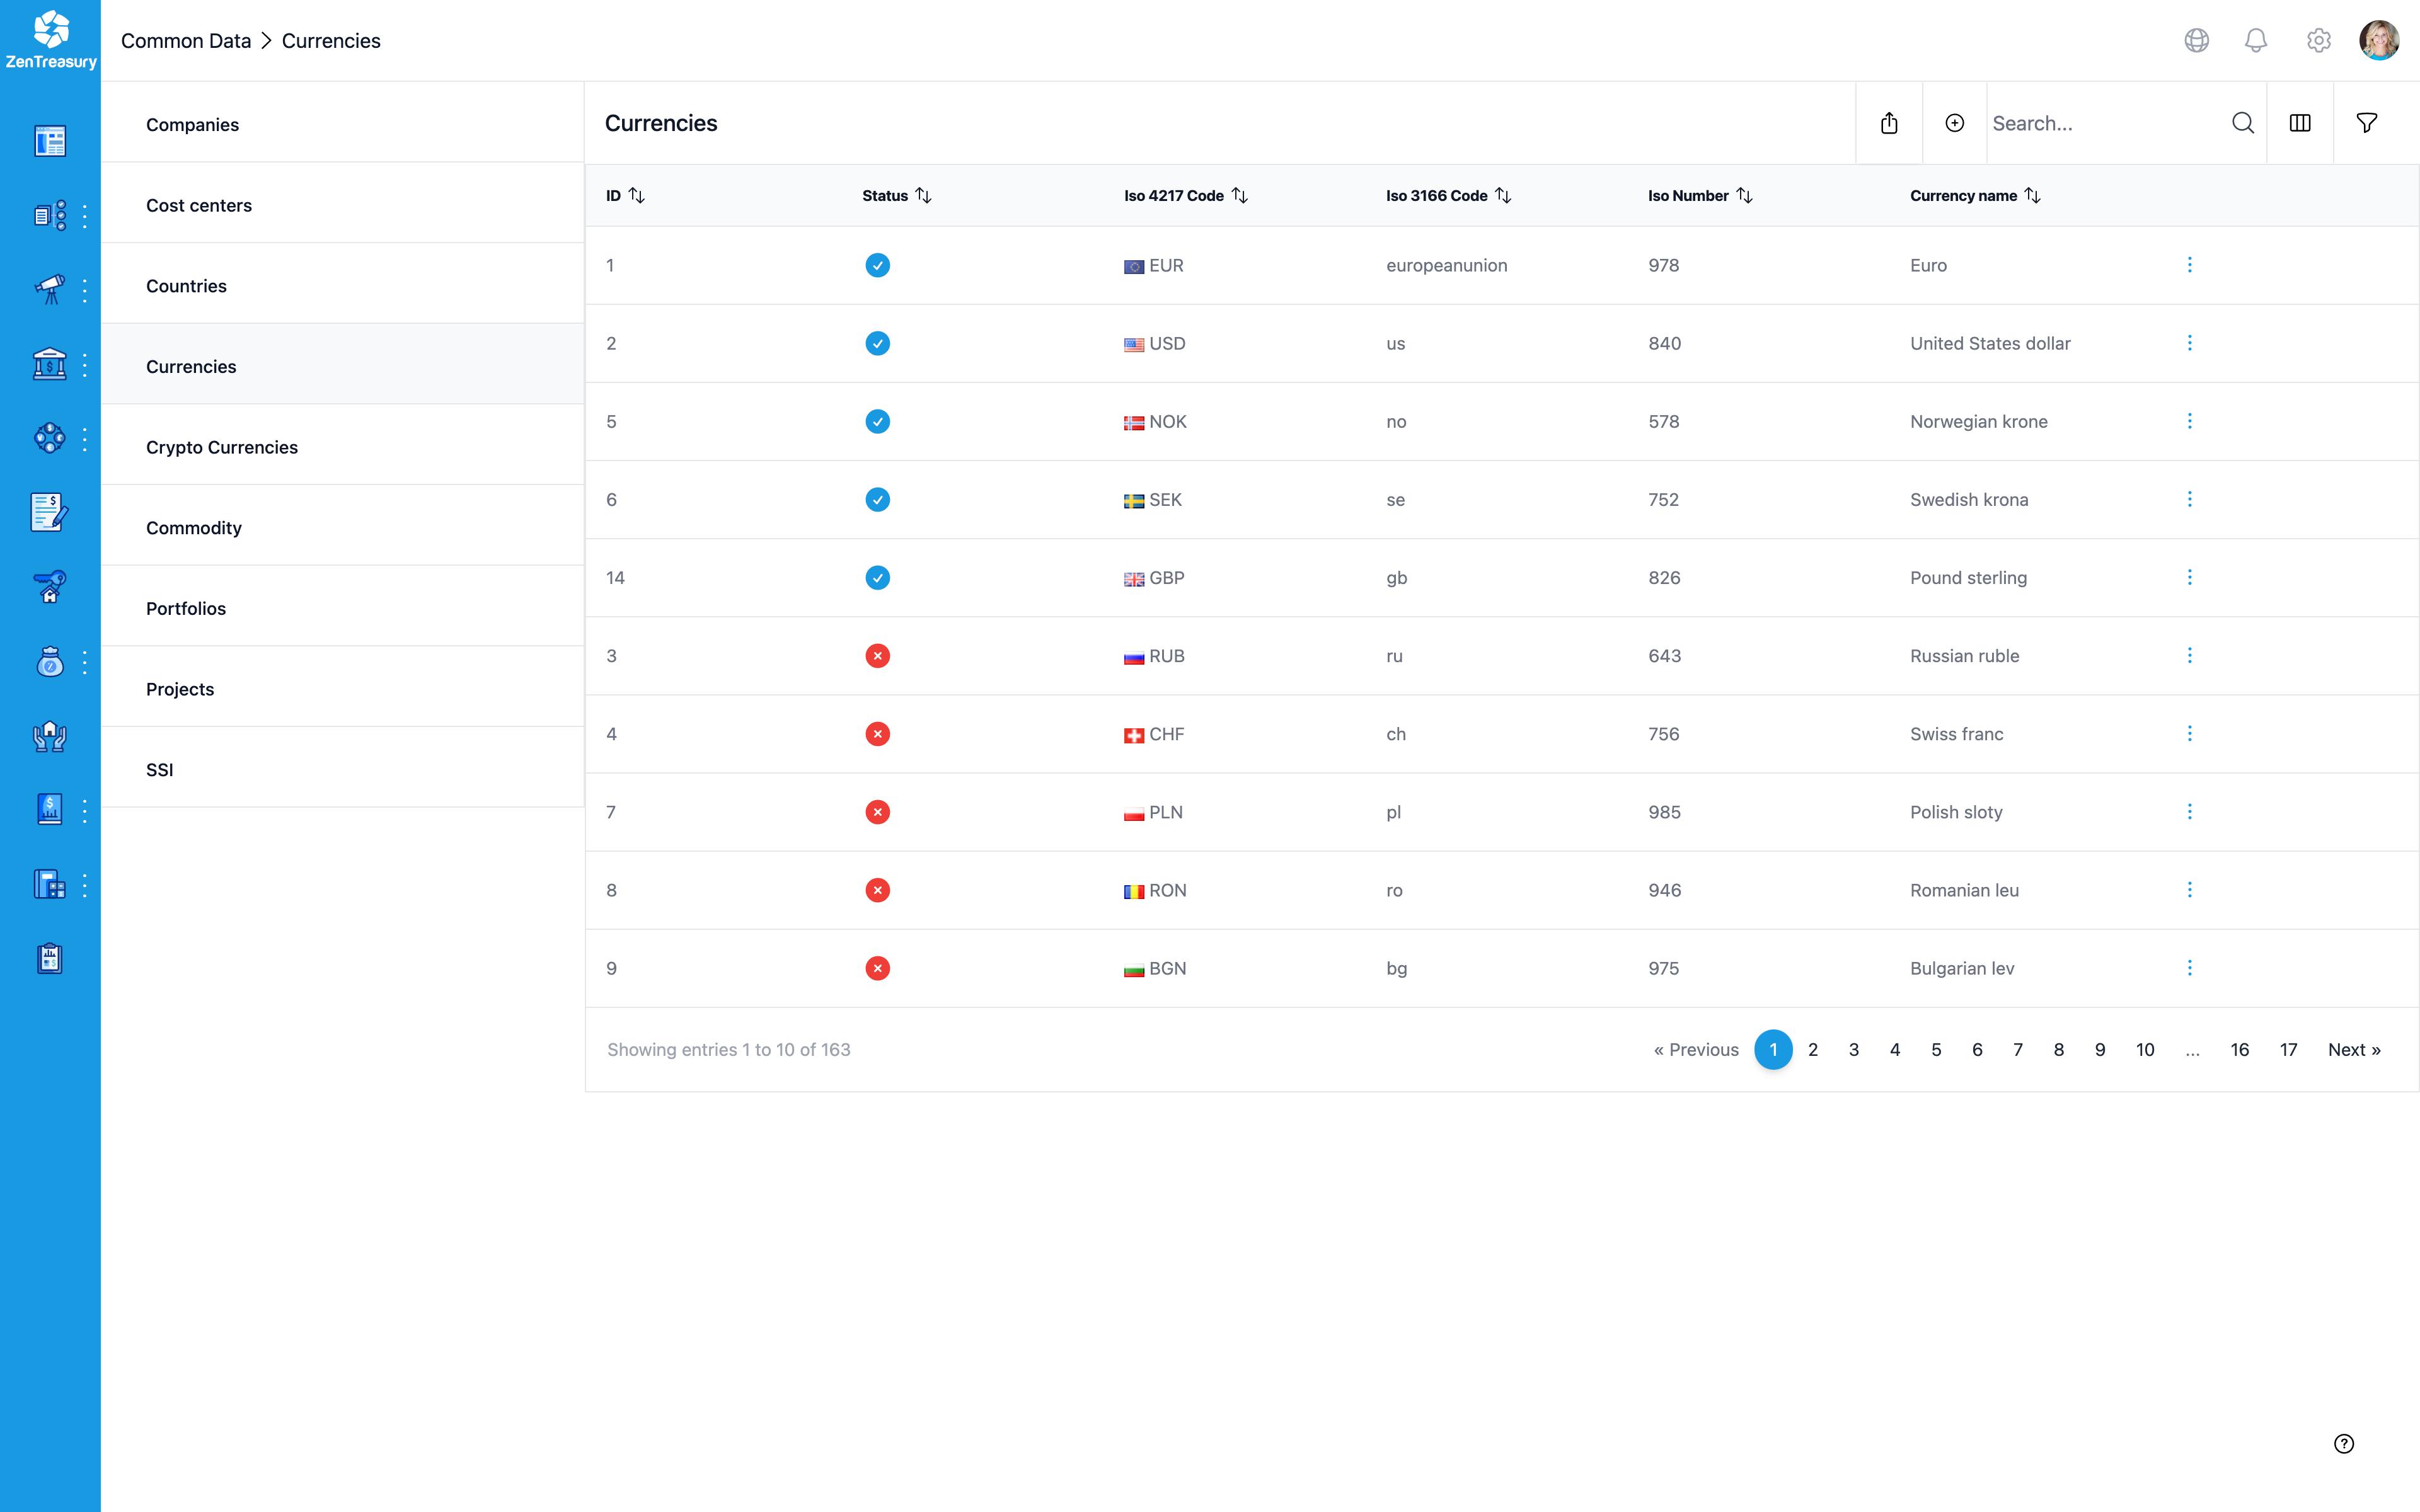
Task: Select Crypto Currencies in the sidebar
Action: pos(222,447)
